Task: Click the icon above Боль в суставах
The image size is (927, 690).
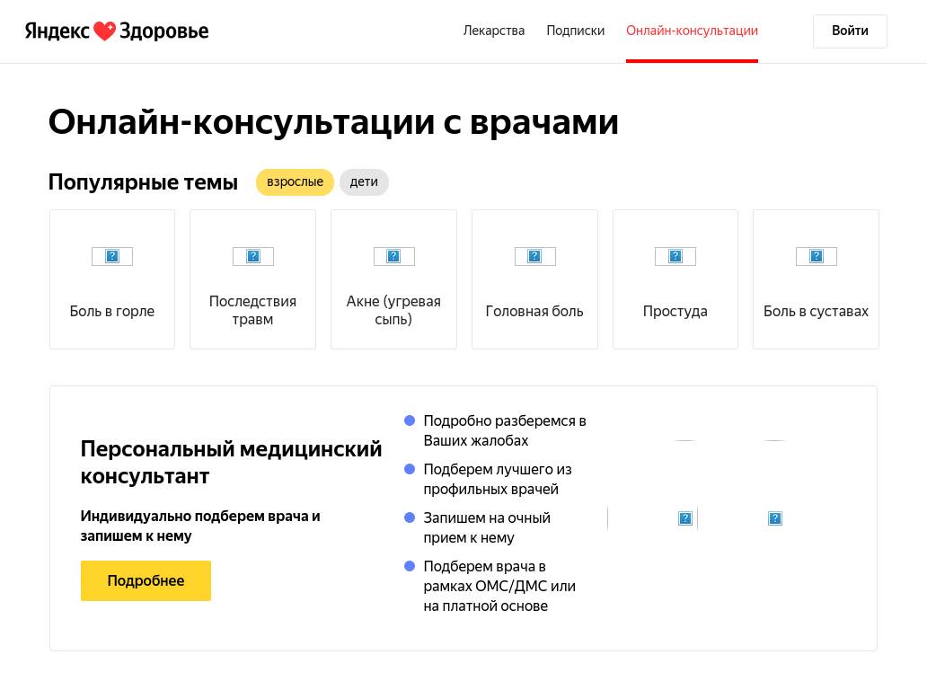Action: click(x=816, y=256)
